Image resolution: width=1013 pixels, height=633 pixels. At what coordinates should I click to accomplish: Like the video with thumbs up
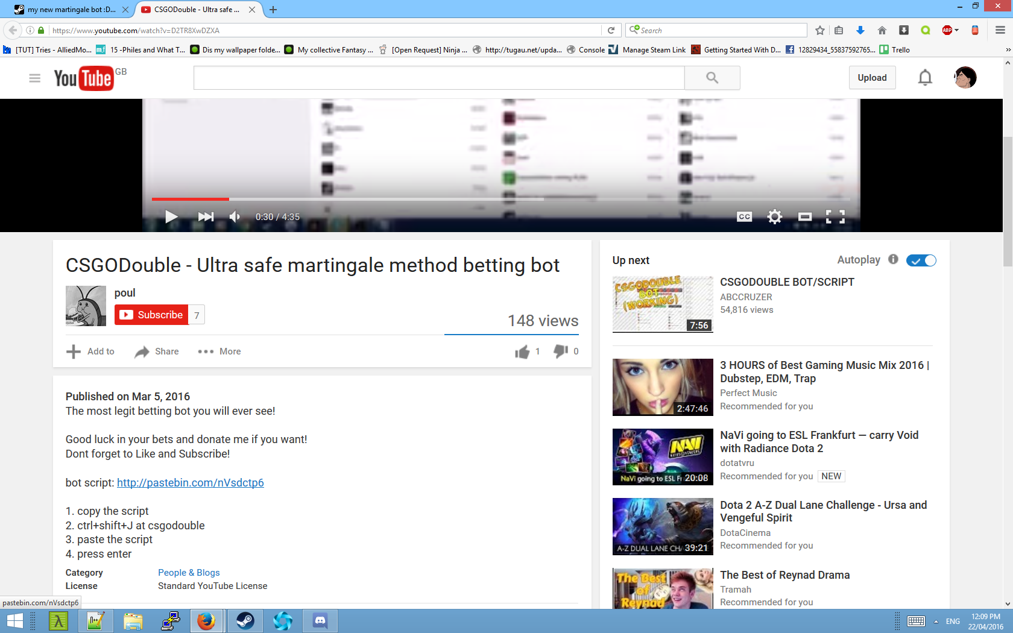(522, 351)
